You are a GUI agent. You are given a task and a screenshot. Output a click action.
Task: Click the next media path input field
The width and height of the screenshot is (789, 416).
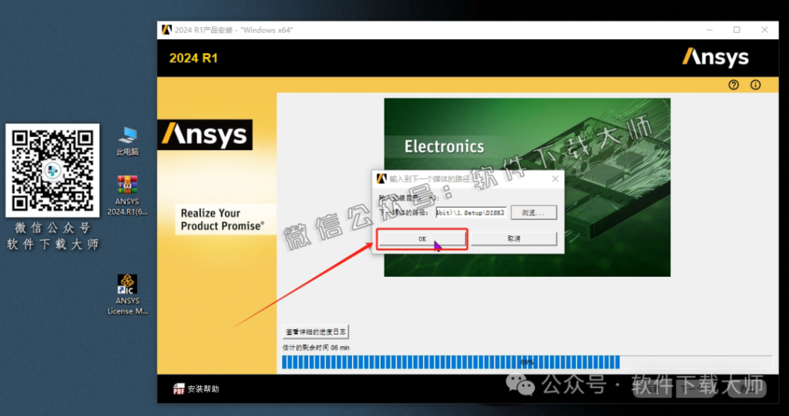(x=471, y=212)
